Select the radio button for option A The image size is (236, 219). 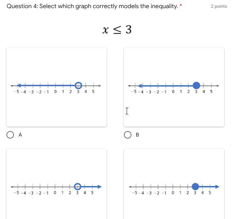[10, 135]
